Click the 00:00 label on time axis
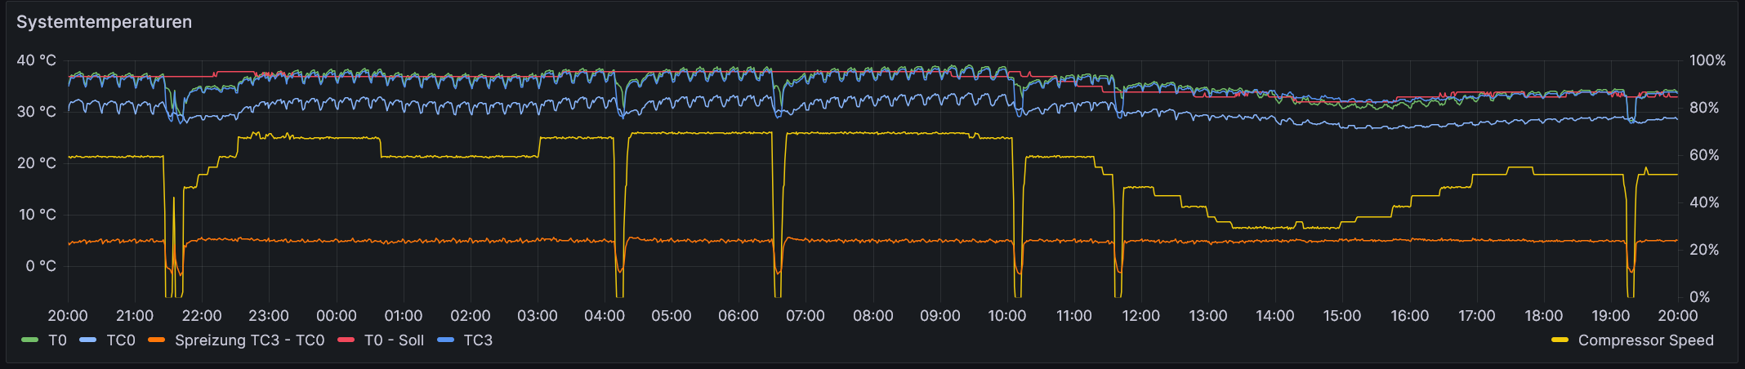The height and width of the screenshot is (369, 1745). 336,316
